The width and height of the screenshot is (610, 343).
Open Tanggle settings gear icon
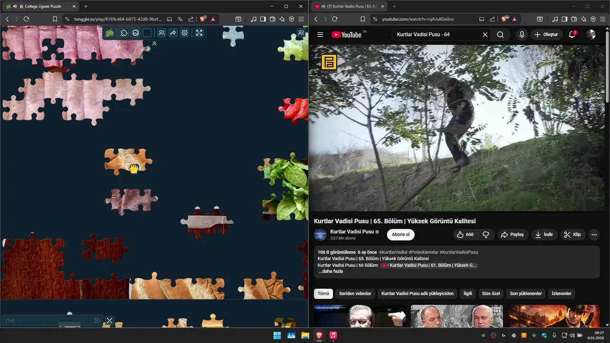click(x=184, y=33)
